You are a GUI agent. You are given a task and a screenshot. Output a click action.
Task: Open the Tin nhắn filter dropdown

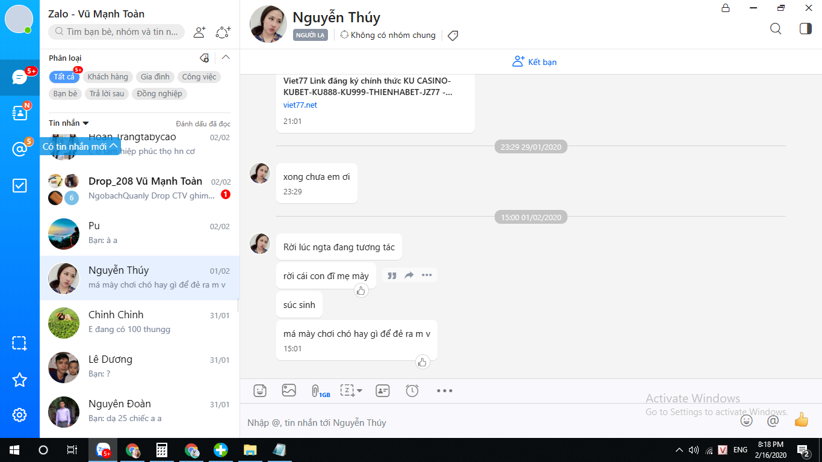(x=69, y=123)
